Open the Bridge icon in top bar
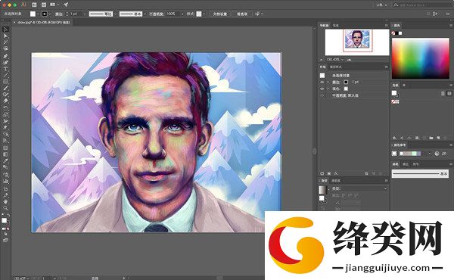This screenshot has height=280, width=454. 34,5
